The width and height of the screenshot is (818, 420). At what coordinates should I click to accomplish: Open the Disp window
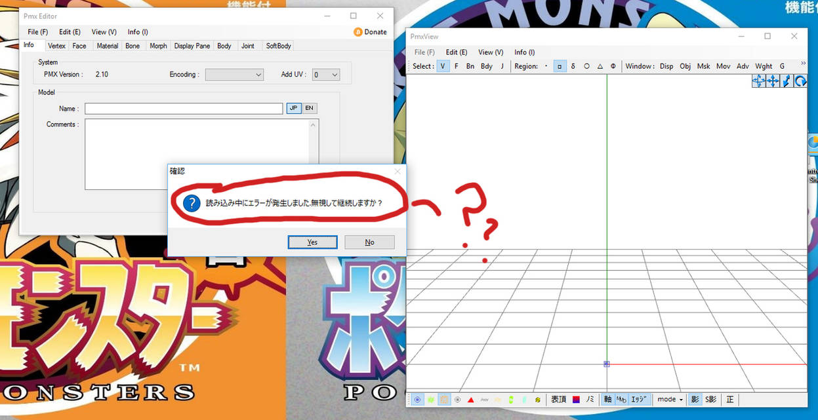tap(666, 66)
